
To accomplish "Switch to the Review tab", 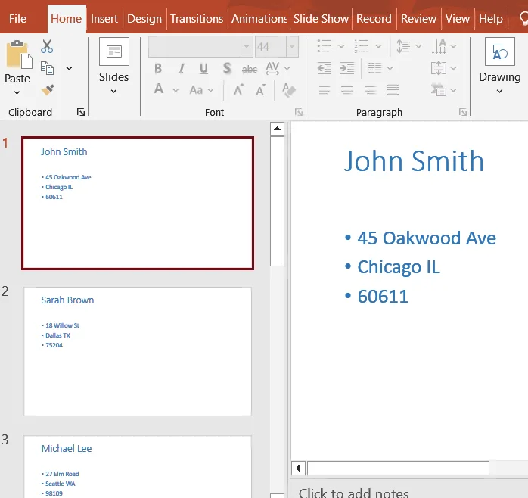I will [x=418, y=19].
